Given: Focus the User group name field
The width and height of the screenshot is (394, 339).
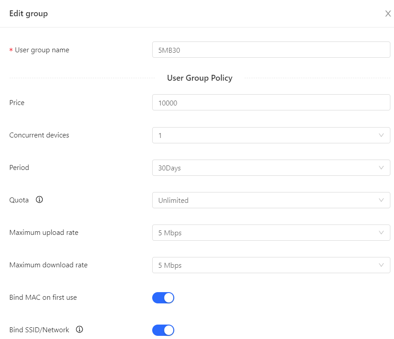Looking at the screenshot, I should tap(271, 50).
